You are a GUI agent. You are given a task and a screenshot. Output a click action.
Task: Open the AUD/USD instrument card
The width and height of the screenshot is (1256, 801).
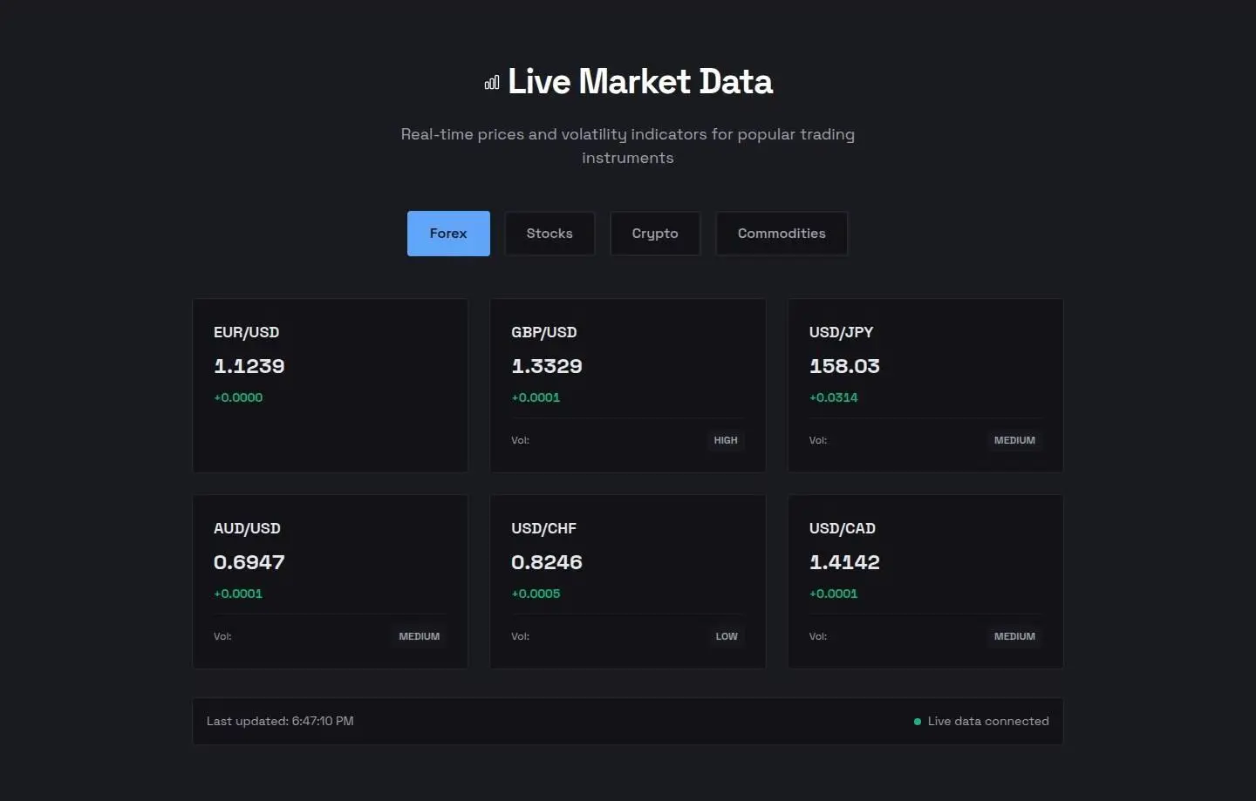(x=330, y=582)
